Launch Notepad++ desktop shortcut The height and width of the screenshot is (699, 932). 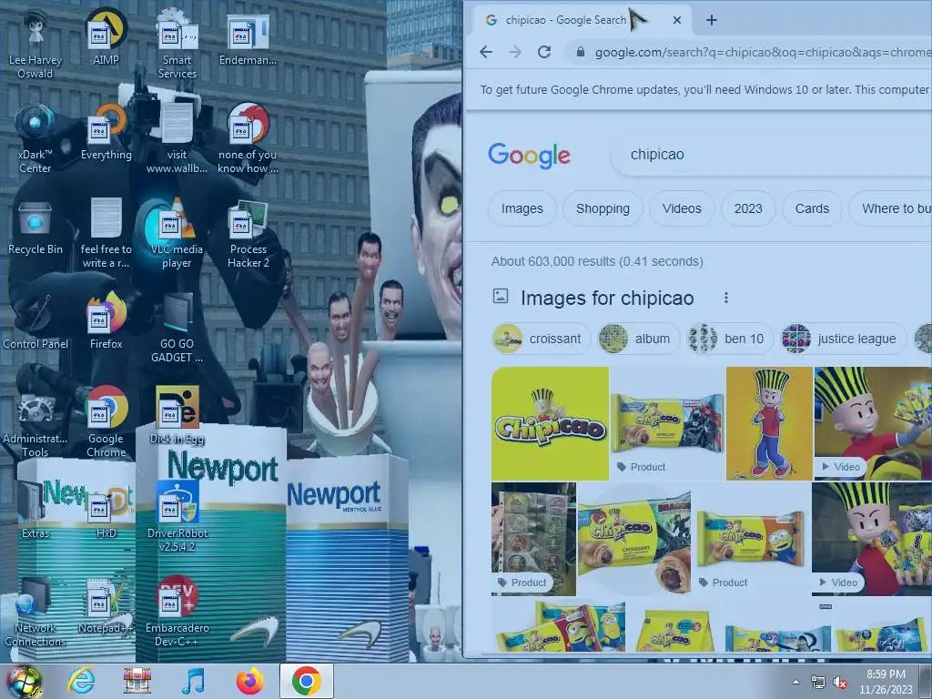click(x=106, y=605)
